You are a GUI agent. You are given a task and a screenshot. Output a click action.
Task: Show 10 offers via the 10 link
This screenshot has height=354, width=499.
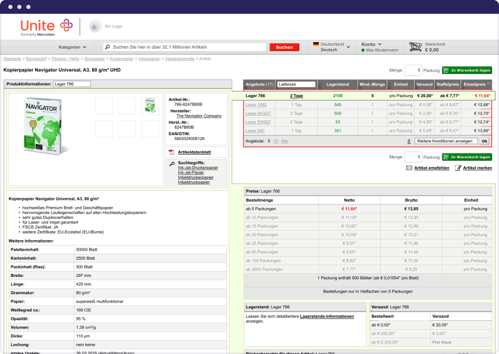coord(276,141)
